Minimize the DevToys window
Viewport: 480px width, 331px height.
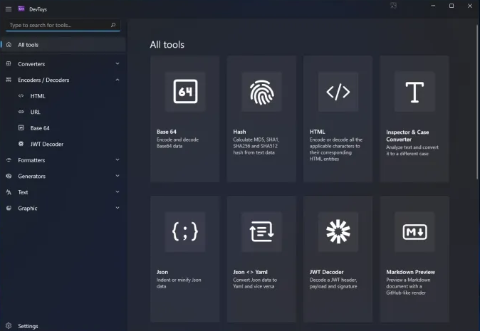click(x=433, y=6)
